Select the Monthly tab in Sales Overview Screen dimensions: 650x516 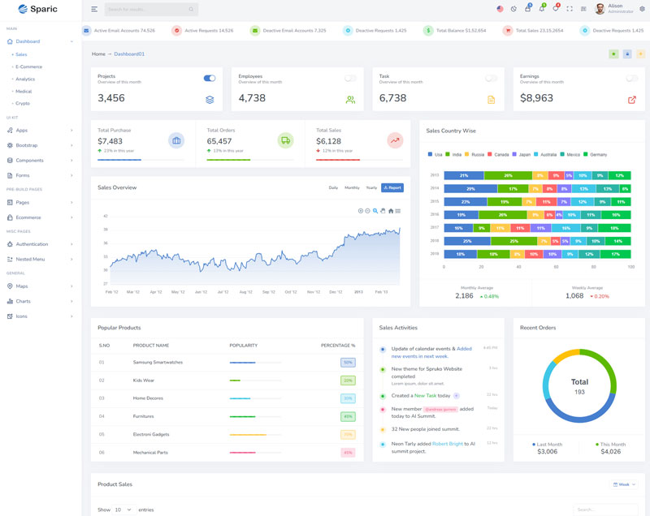352,187
